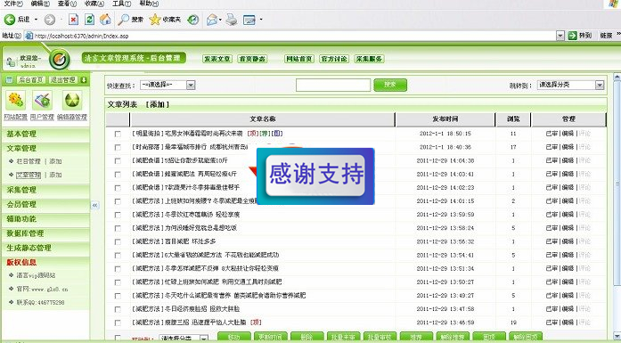
Task: Click the Stop loading icon with red X
Action: [x=73, y=19]
